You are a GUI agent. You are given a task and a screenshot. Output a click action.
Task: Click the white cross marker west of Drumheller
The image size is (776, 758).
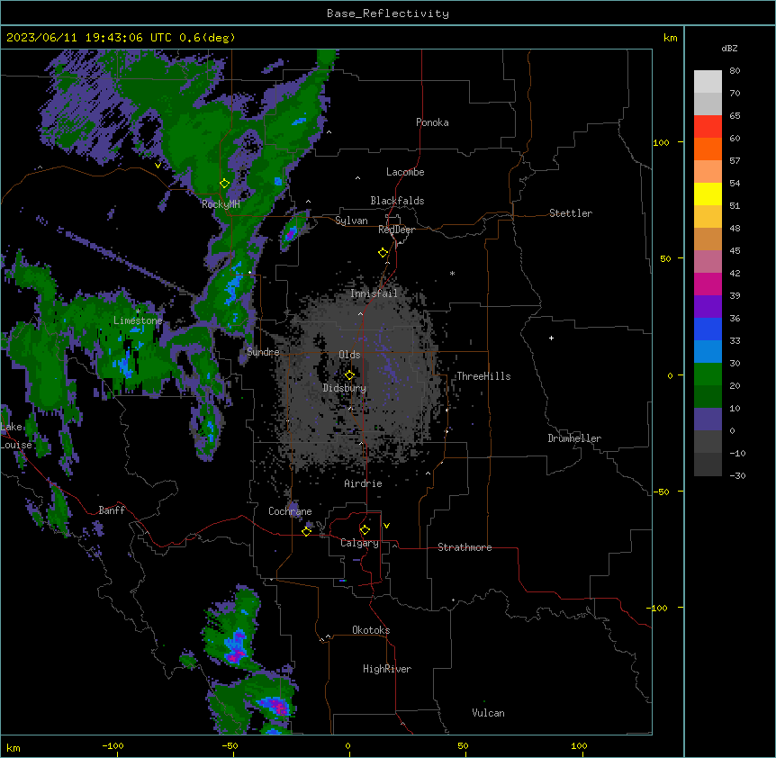click(551, 338)
